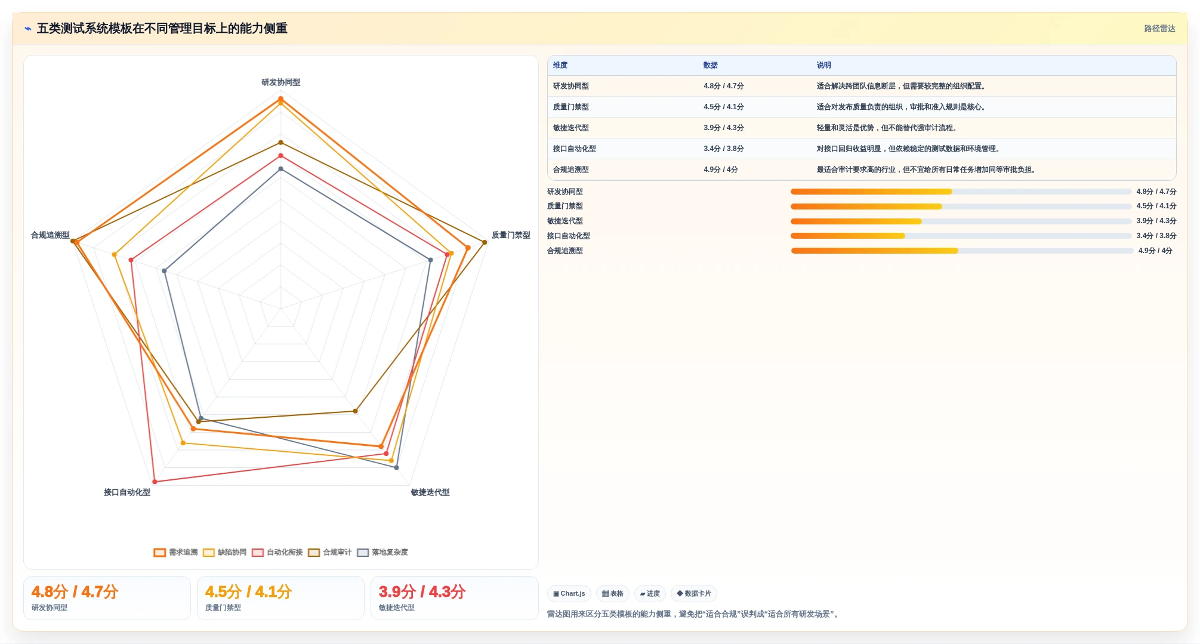Viewport: 1200px width, 644px height.
Task: Click the chart title 五类测试系统模板在不同管理目标上的能力侧重
Action: point(162,29)
